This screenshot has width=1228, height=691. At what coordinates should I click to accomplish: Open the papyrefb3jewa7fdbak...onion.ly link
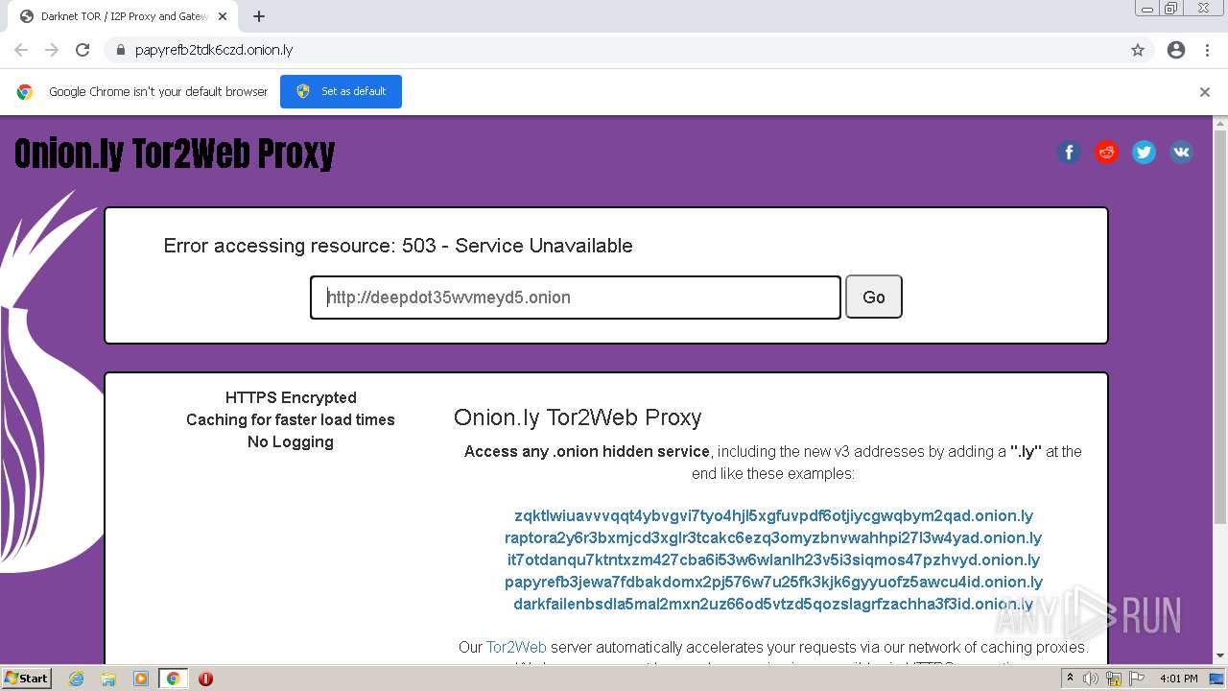point(773,582)
